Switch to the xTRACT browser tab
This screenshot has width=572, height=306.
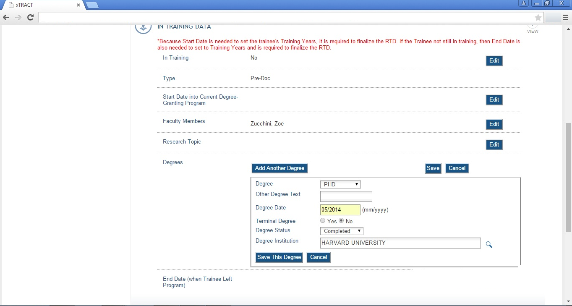click(x=42, y=5)
